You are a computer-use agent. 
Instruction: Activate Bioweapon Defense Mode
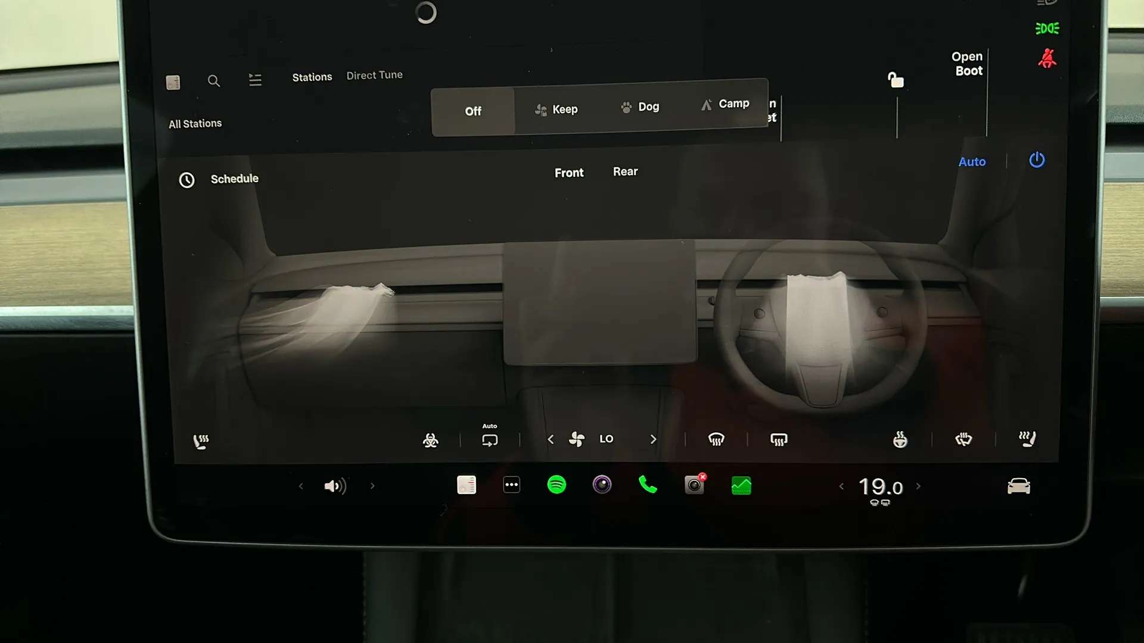click(431, 439)
